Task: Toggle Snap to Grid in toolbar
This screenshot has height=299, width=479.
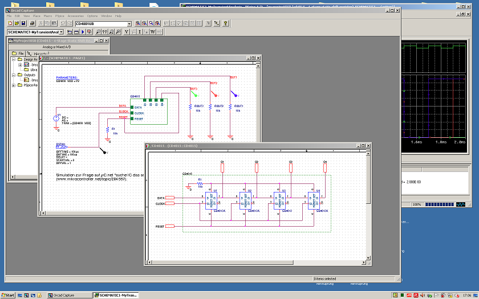Action: (208, 23)
